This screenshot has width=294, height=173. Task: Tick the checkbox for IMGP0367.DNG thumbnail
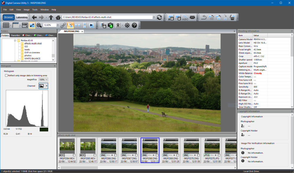pos(136,155)
